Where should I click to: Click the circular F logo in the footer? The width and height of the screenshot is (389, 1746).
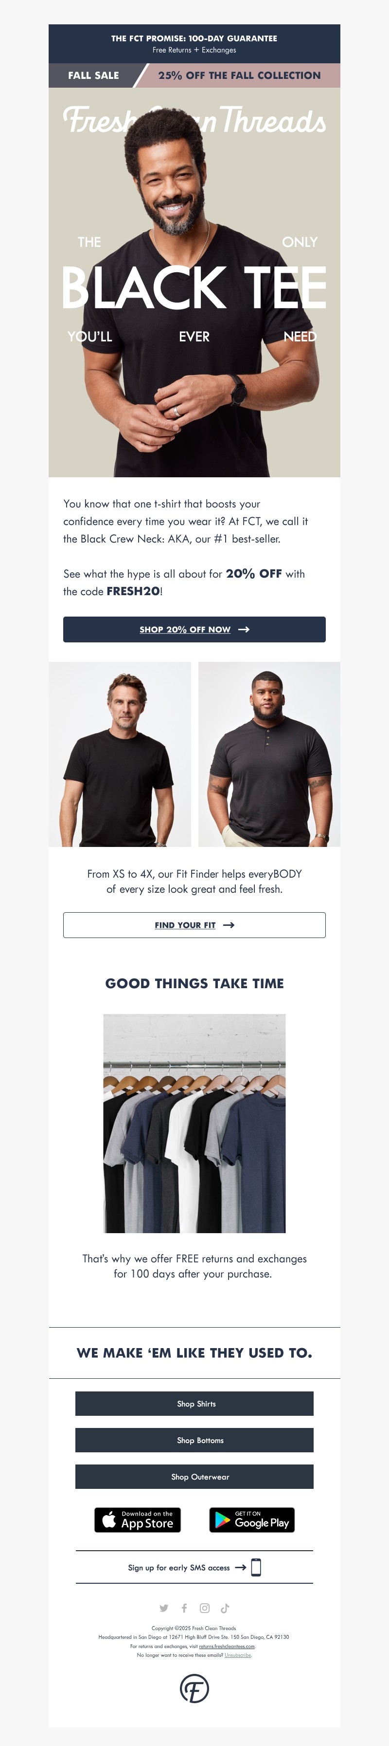[194, 1689]
